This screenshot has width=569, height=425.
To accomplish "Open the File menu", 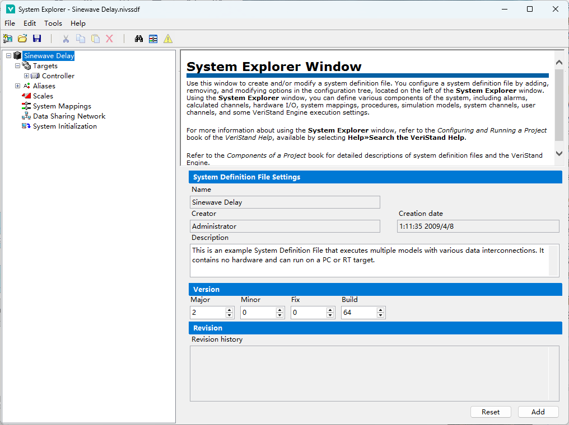I will pyautogui.click(x=10, y=23).
